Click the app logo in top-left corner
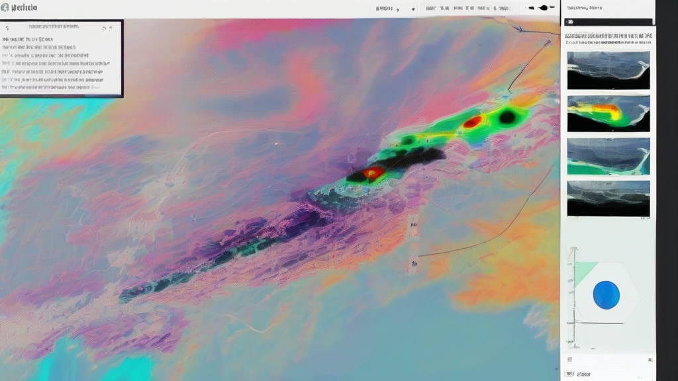Viewport: 678px width, 381px height. 5,7
